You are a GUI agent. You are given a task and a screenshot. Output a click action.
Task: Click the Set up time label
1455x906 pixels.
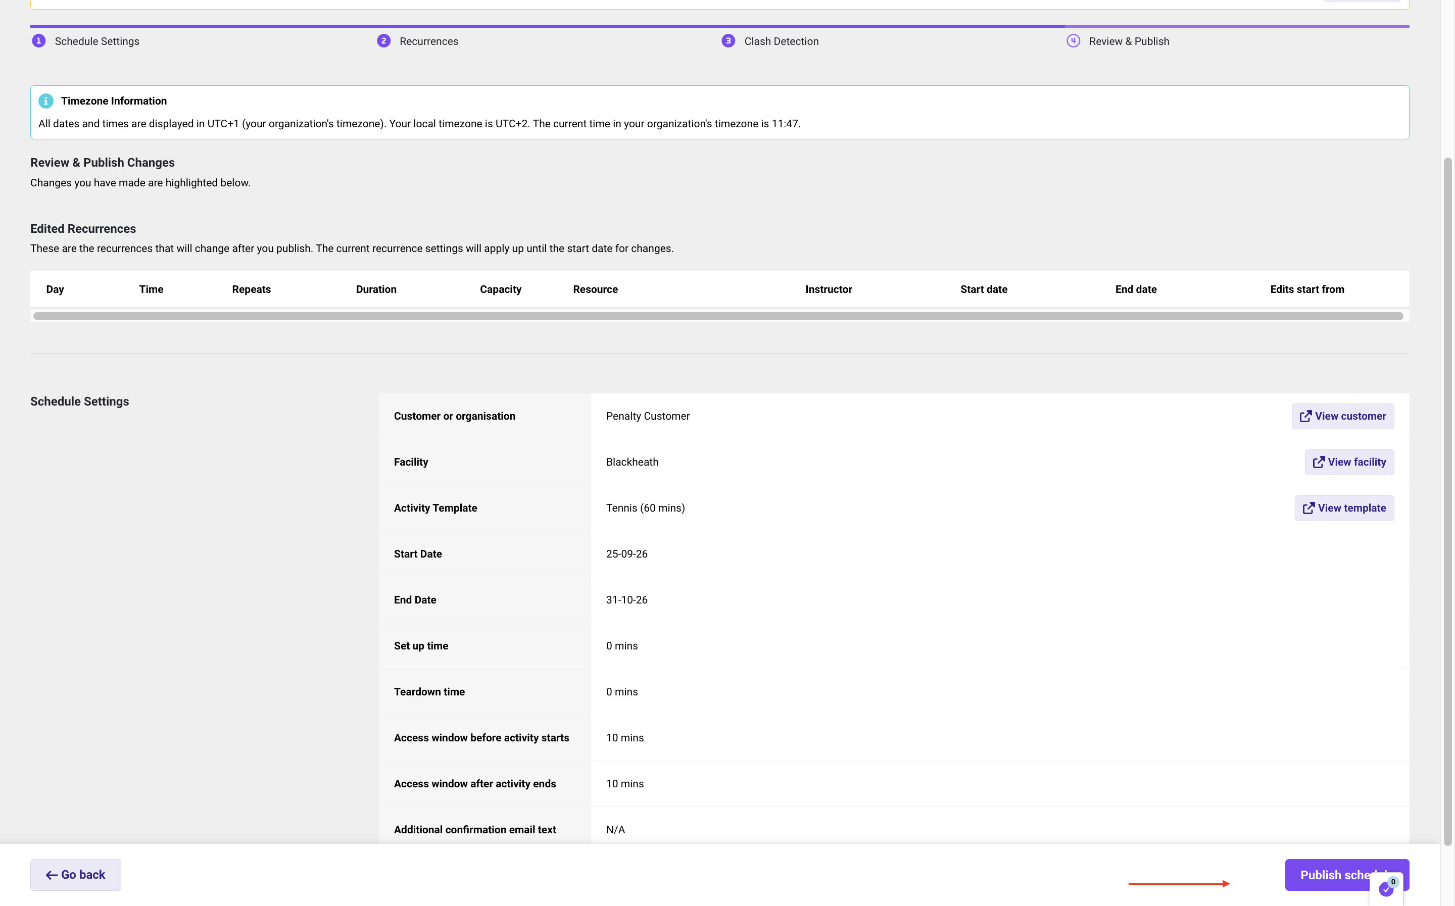click(x=421, y=646)
